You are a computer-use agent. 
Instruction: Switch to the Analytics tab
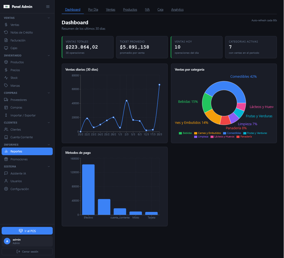pos(177,9)
